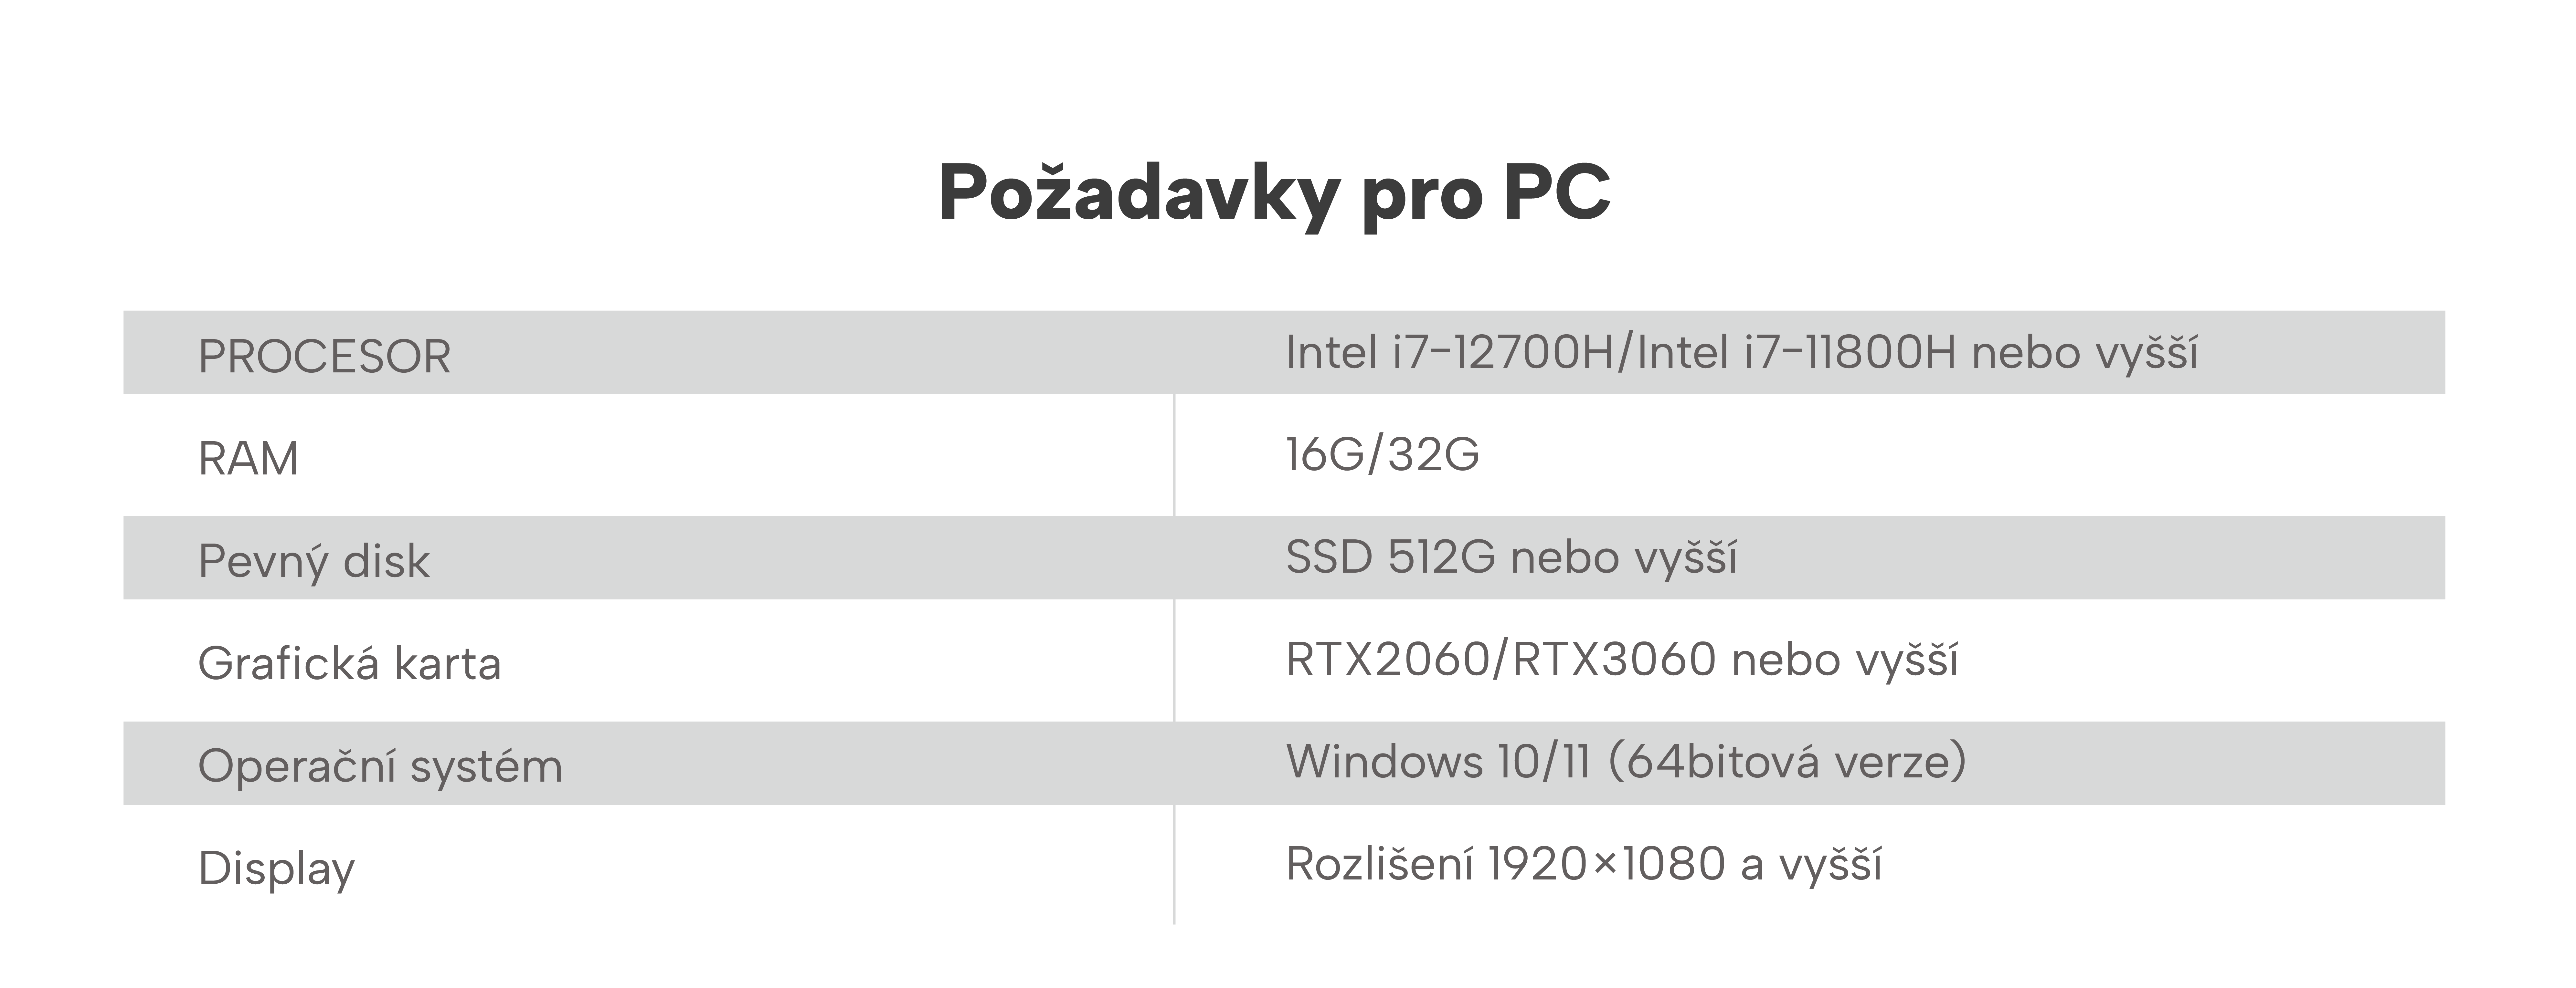Click the "SSD 512G nebo vyšší" value

coord(1511,557)
